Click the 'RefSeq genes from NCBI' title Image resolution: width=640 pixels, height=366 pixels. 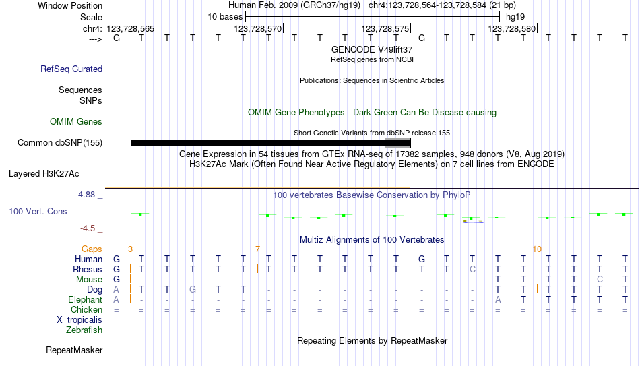372,59
